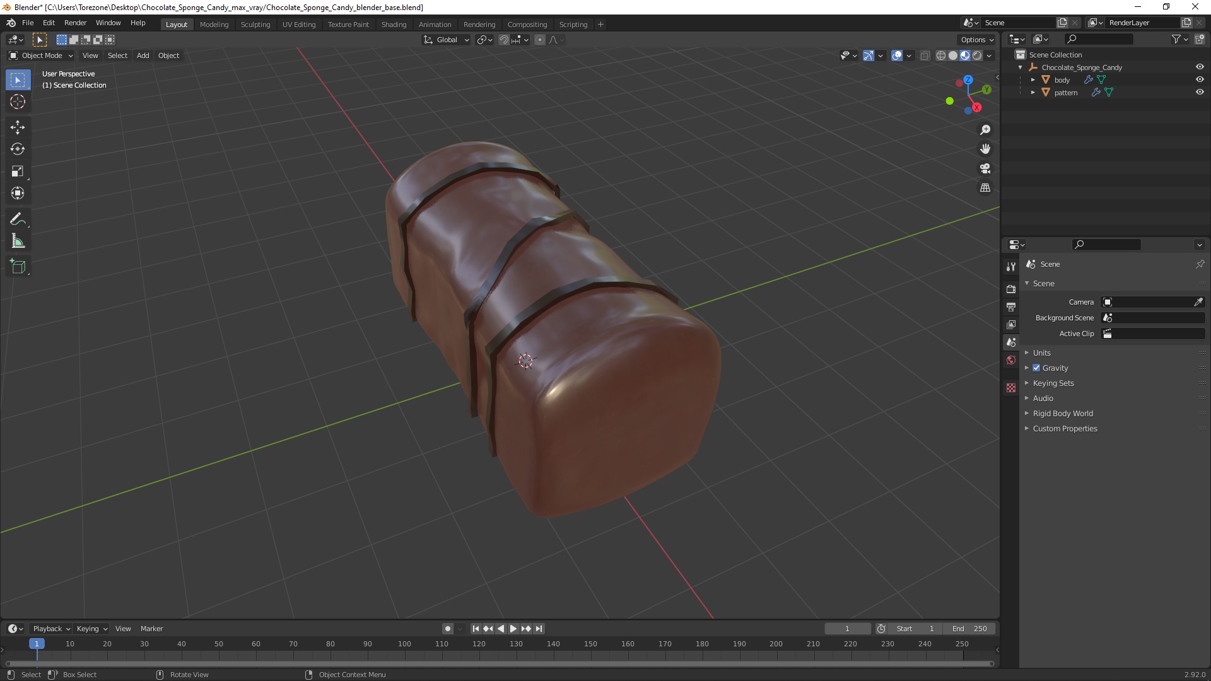1211x681 pixels.
Task: Click the viewport zoom magnifier icon
Action: 985,130
